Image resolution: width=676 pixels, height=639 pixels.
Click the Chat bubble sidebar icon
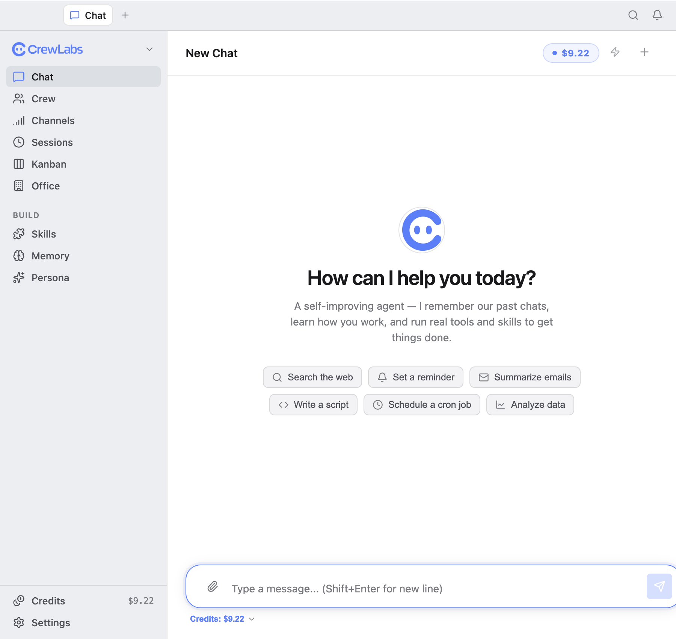pyautogui.click(x=19, y=77)
